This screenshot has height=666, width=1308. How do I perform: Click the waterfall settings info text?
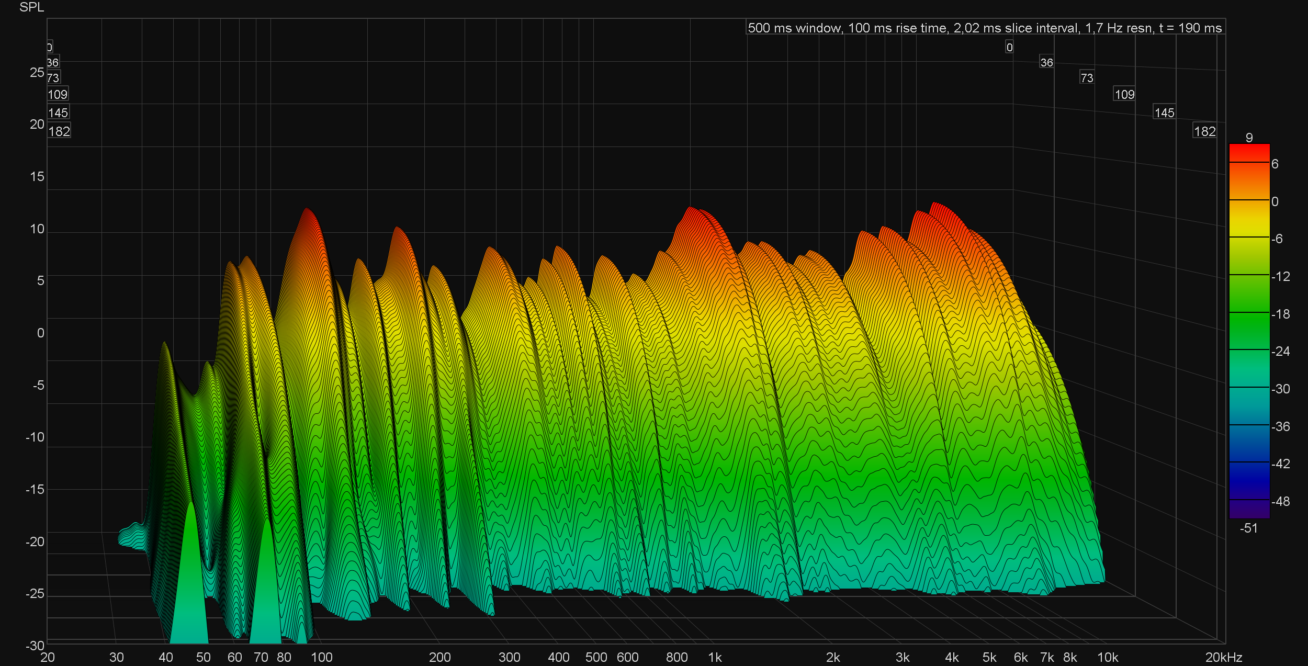point(985,28)
